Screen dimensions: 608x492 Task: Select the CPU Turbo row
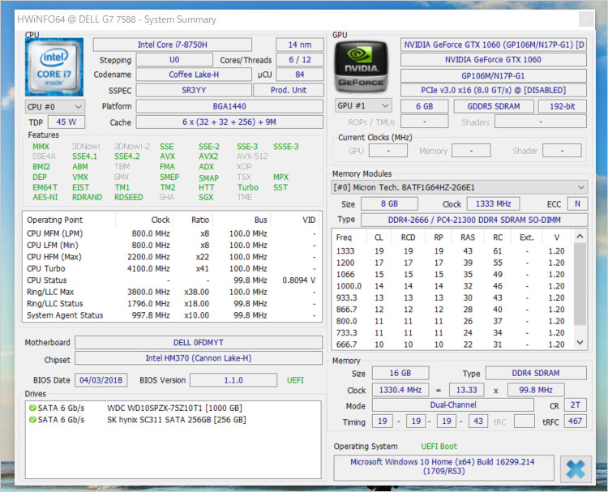click(x=172, y=268)
